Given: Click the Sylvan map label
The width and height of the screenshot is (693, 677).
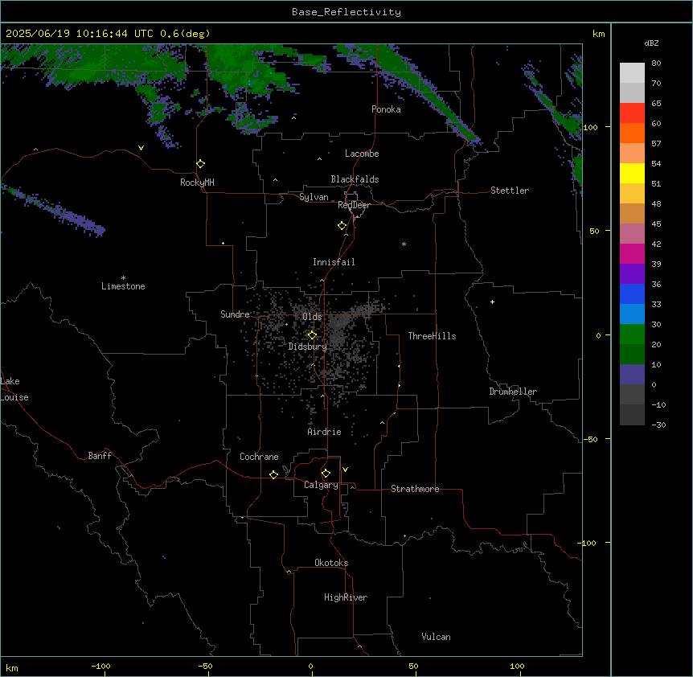Looking at the screenshot, I should (314, 197).
